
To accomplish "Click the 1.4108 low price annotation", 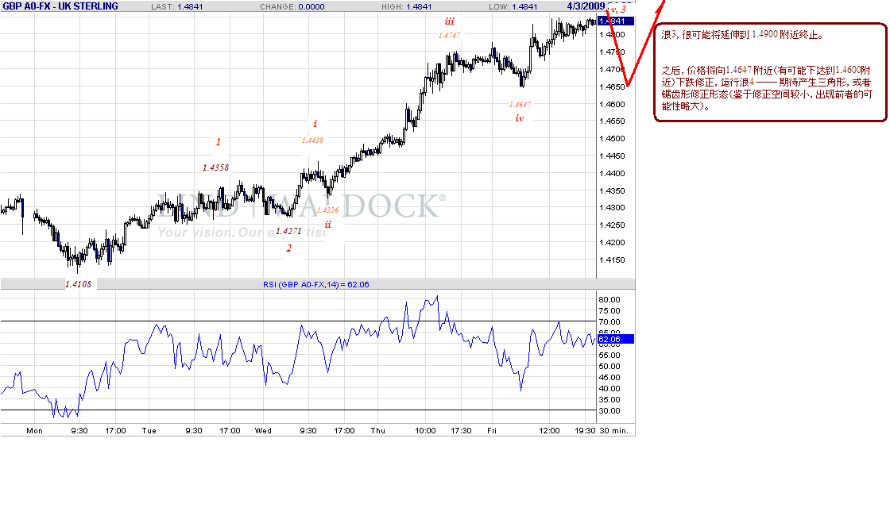I will click(79, 284).
